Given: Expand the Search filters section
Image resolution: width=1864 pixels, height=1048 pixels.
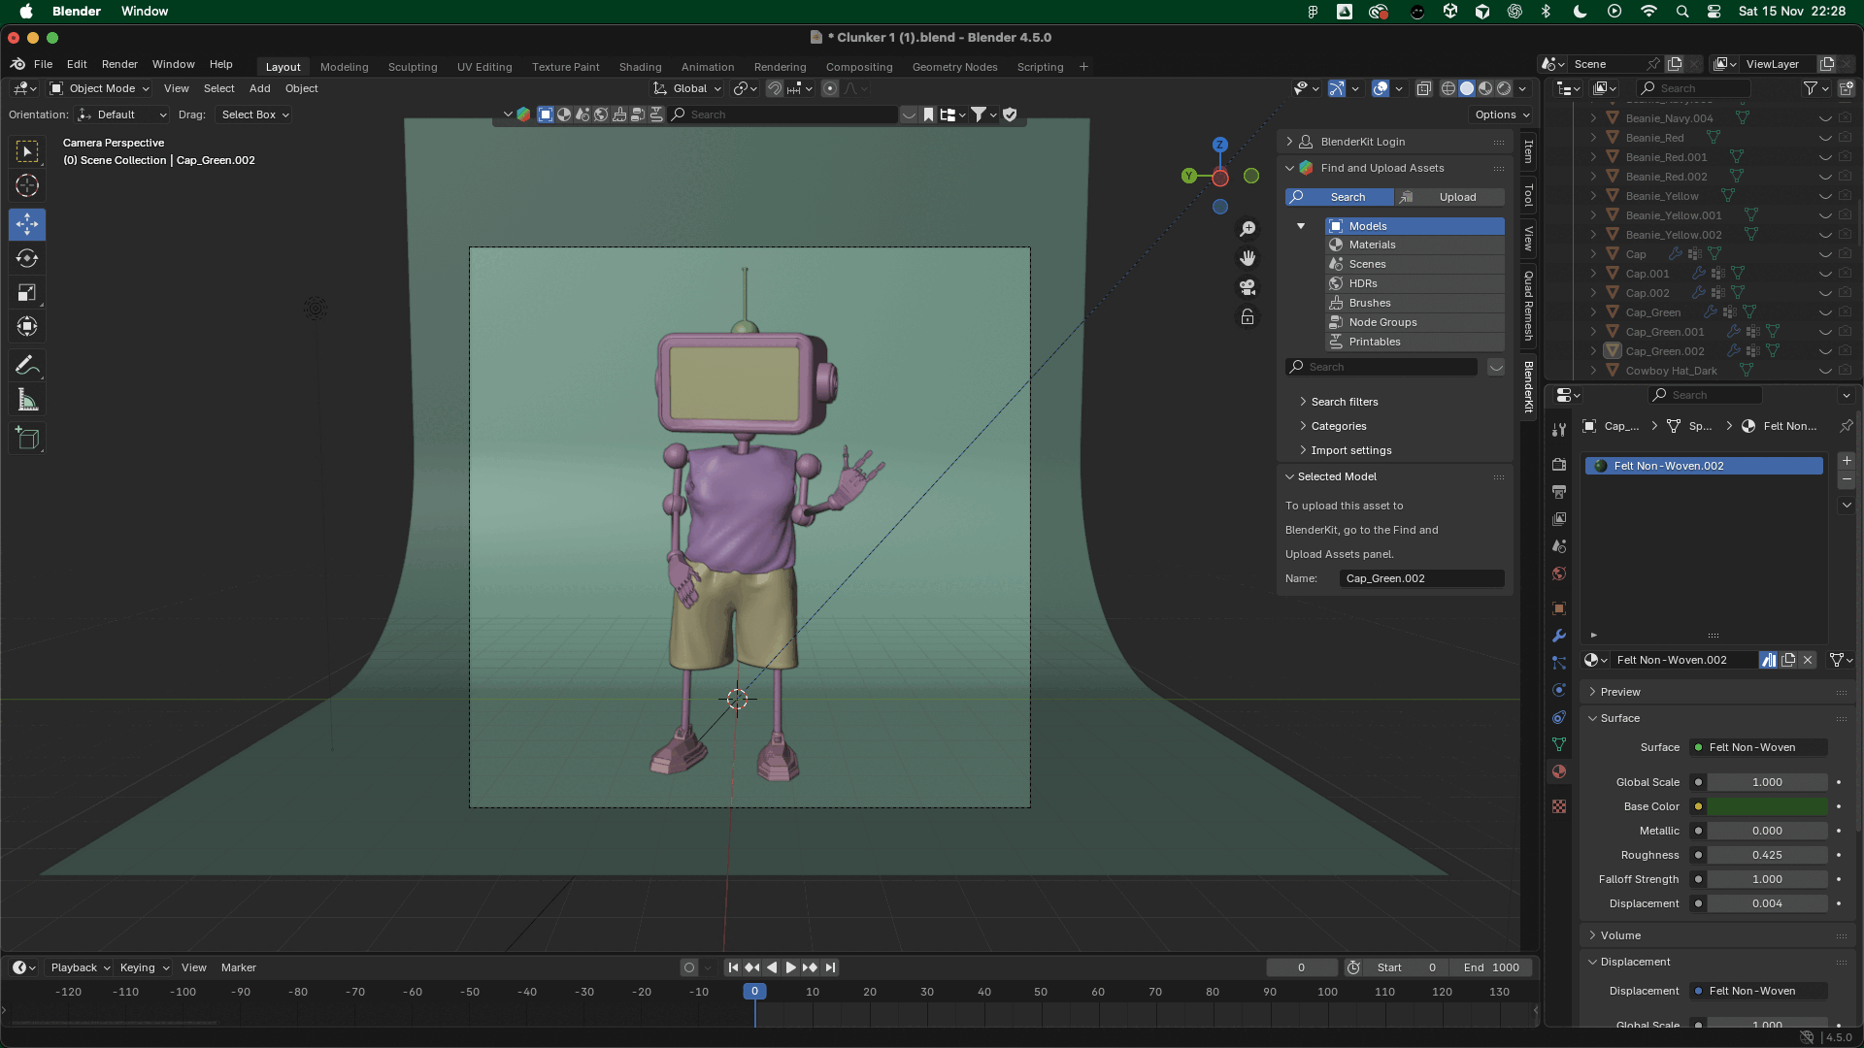Looking at the screenshot, I should point(1345,402).
